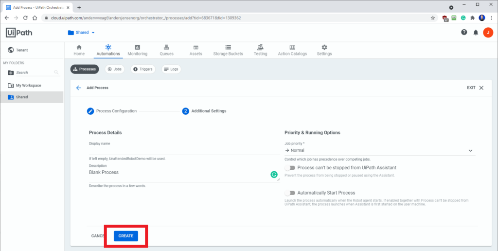This screenshot has width=498, height=251.
Task: Select My Workspace folder
Action: click(x=32, y=86)
